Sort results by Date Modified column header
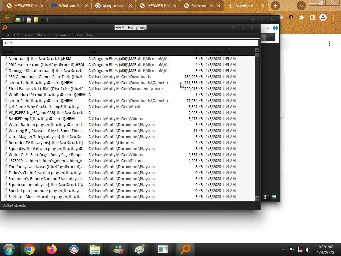The image size is (341, 256). click(x=229, y=52)
